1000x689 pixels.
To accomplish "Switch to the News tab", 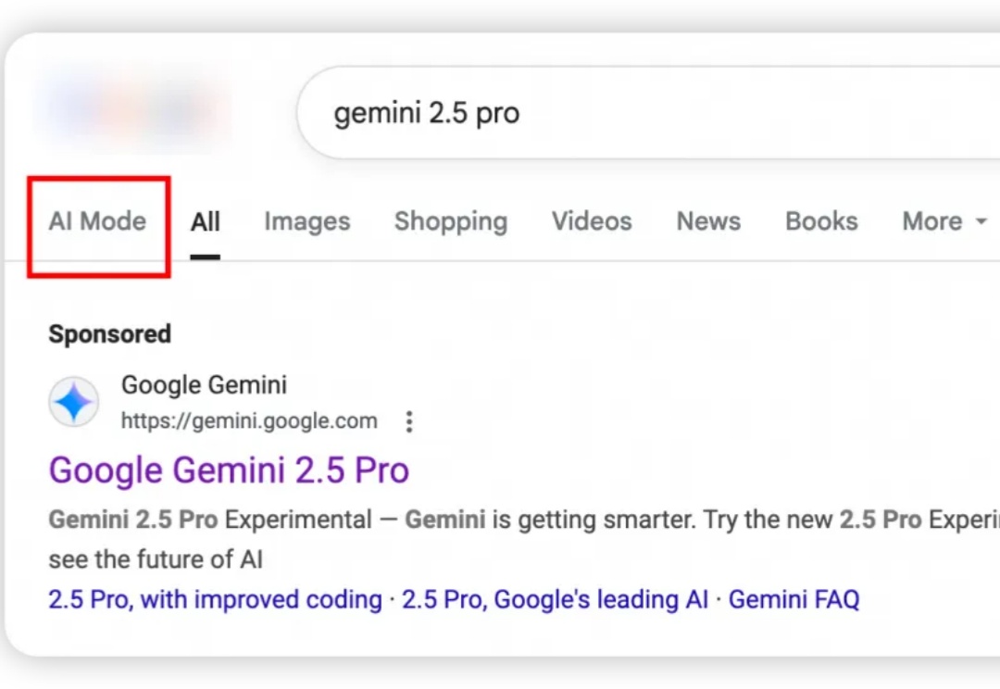I will click(708, 221).
